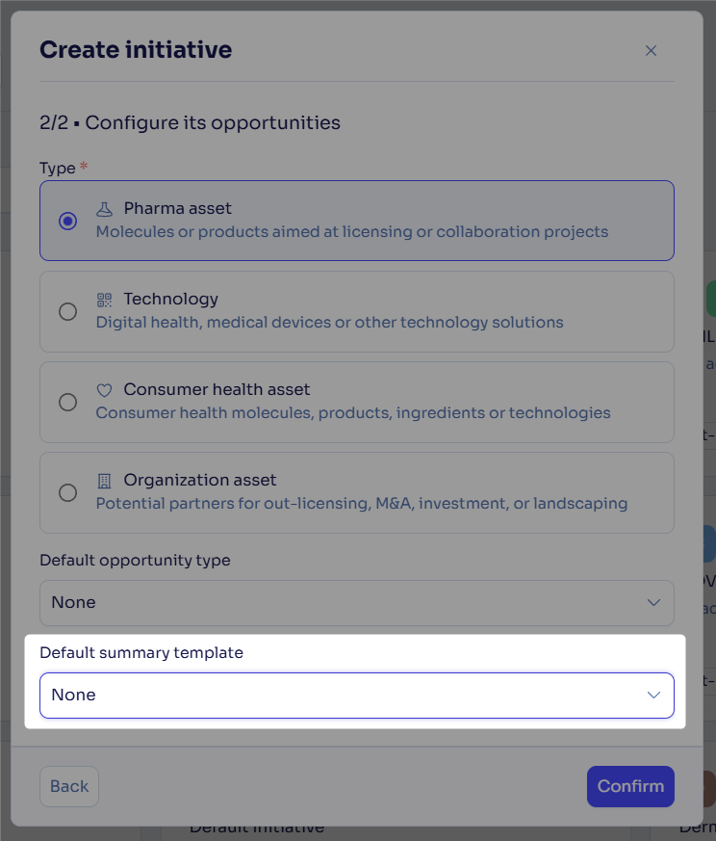Choose the Technology radio option
Viewport: 716px width, 841px height.
point(68,311)
